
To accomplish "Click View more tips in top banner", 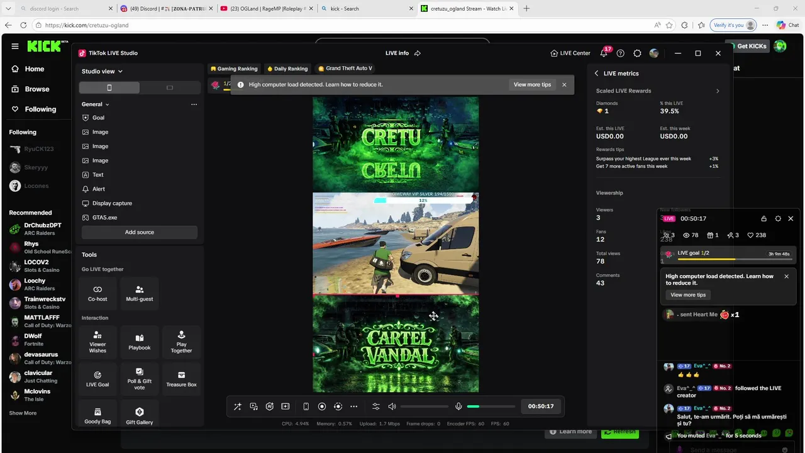I will [x=532, y=85].
